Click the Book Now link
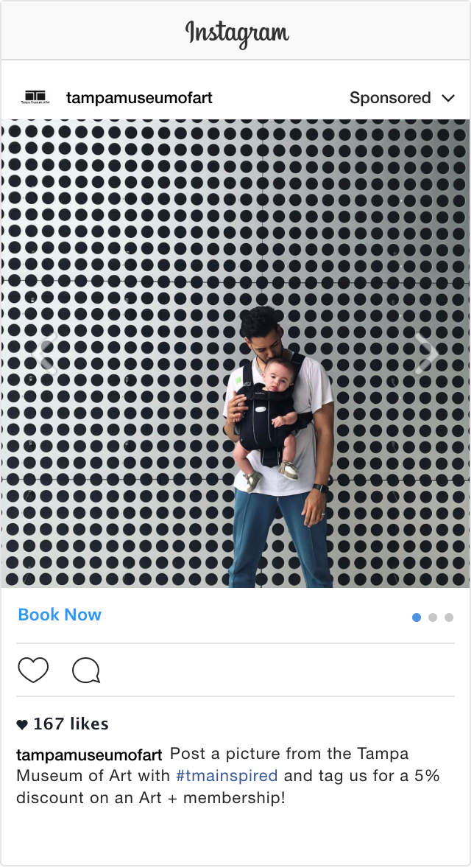Screen dimensions: 474x868 [60, 615]
